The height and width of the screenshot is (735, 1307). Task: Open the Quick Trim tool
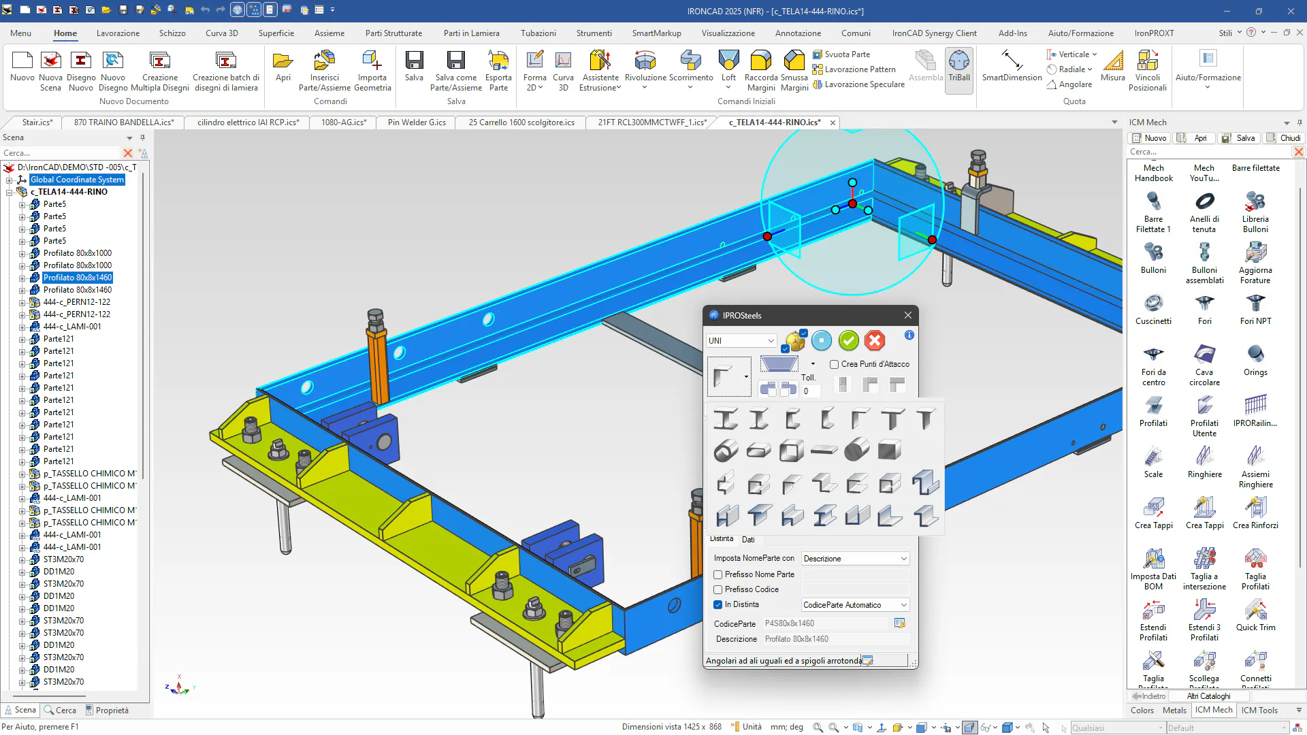click(1255, 610)
